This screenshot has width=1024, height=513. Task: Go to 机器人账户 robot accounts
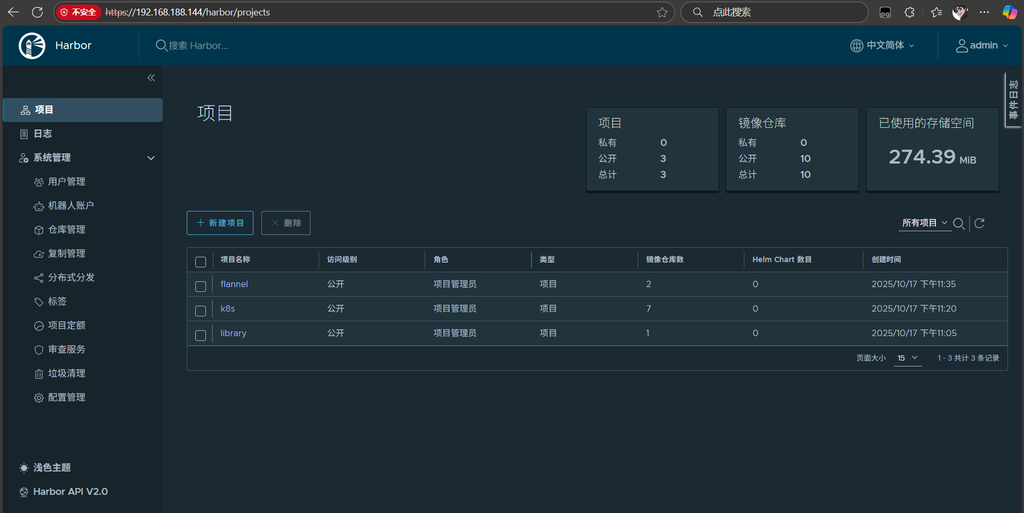(71, 206)
